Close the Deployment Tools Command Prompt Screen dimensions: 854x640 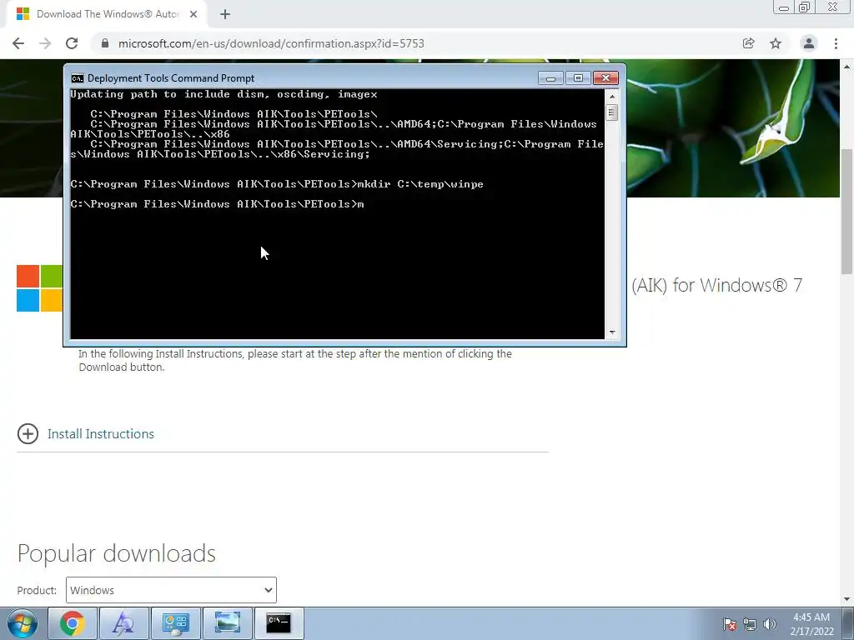click(605, 78)
